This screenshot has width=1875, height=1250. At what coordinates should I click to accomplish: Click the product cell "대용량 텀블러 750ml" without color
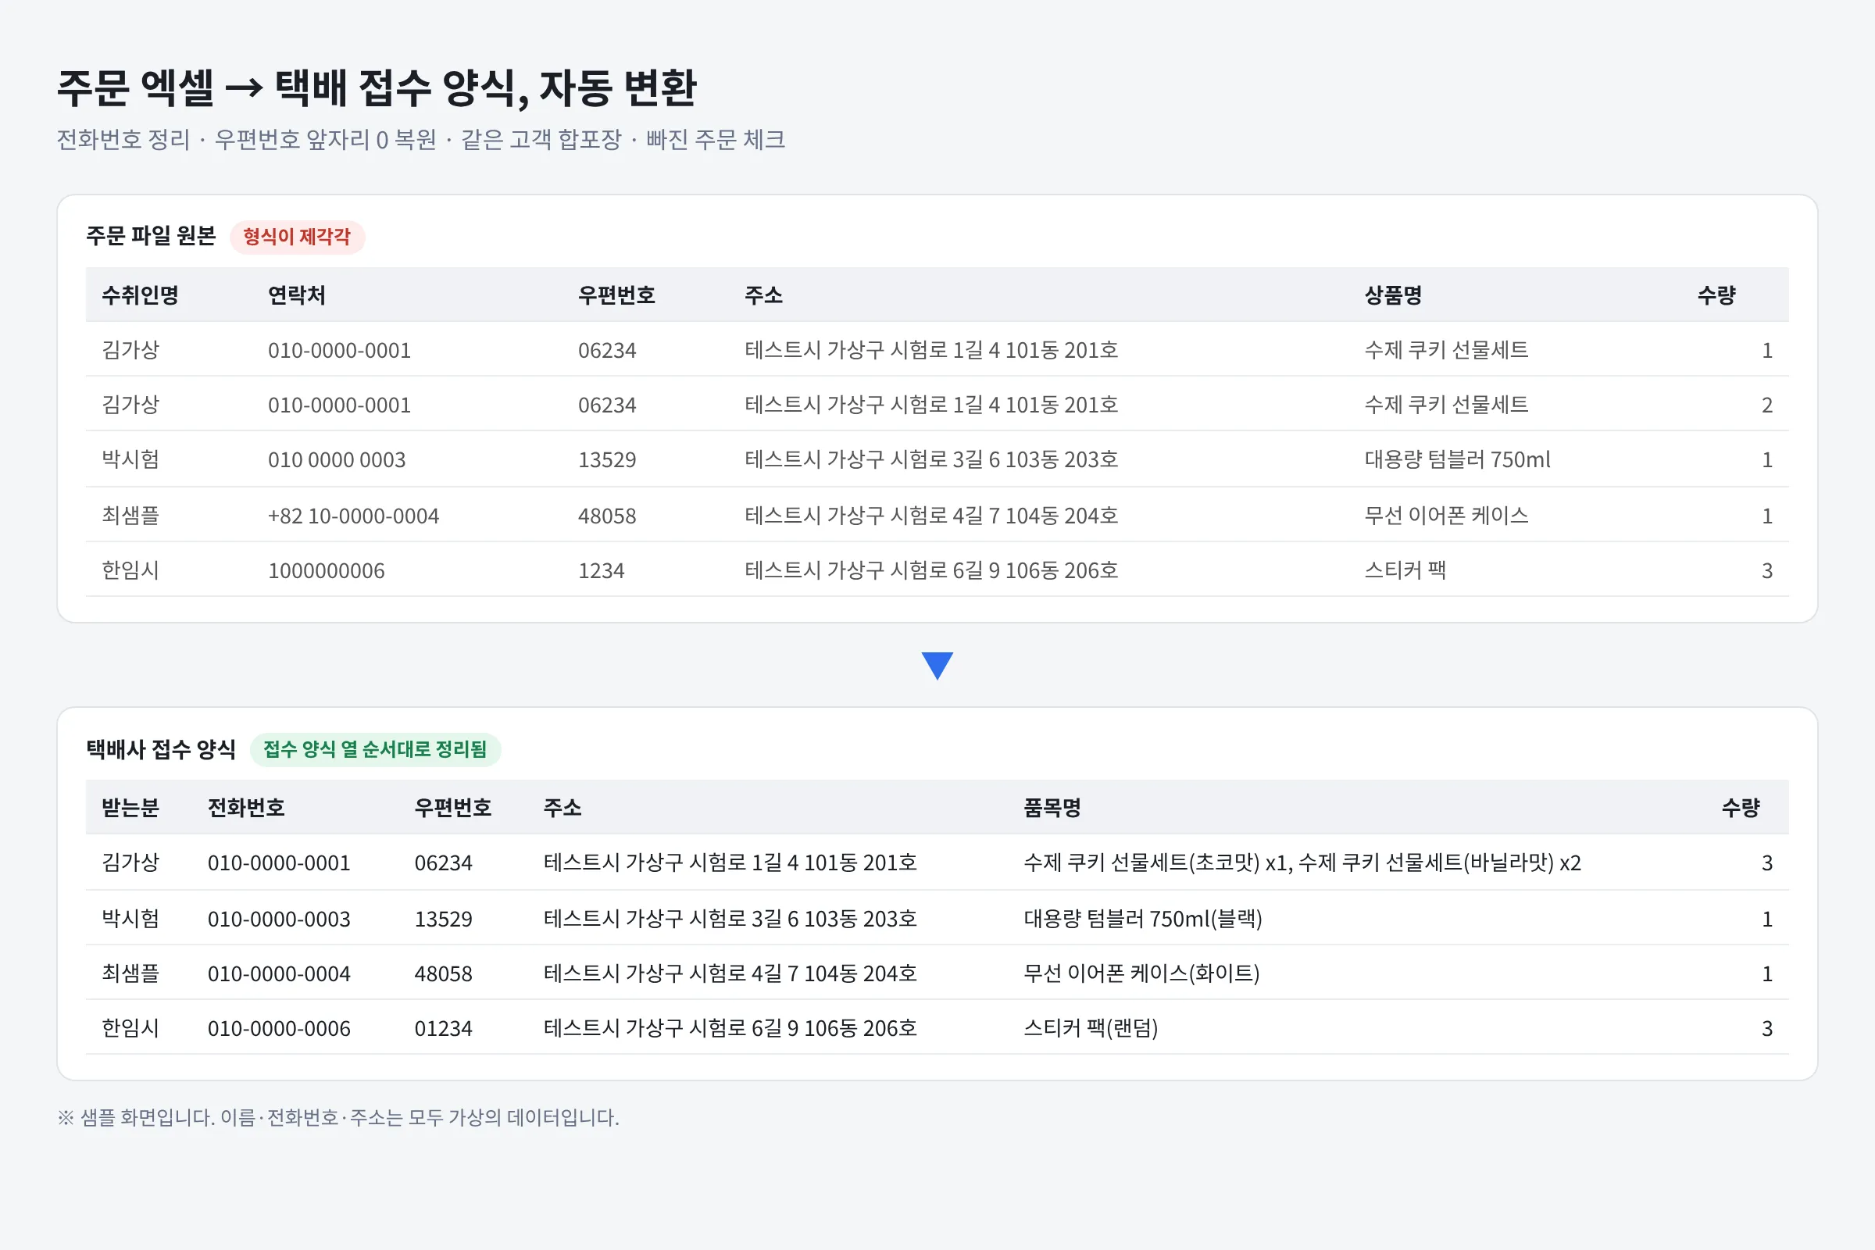pyautogui.click(x=1457, y=459)
